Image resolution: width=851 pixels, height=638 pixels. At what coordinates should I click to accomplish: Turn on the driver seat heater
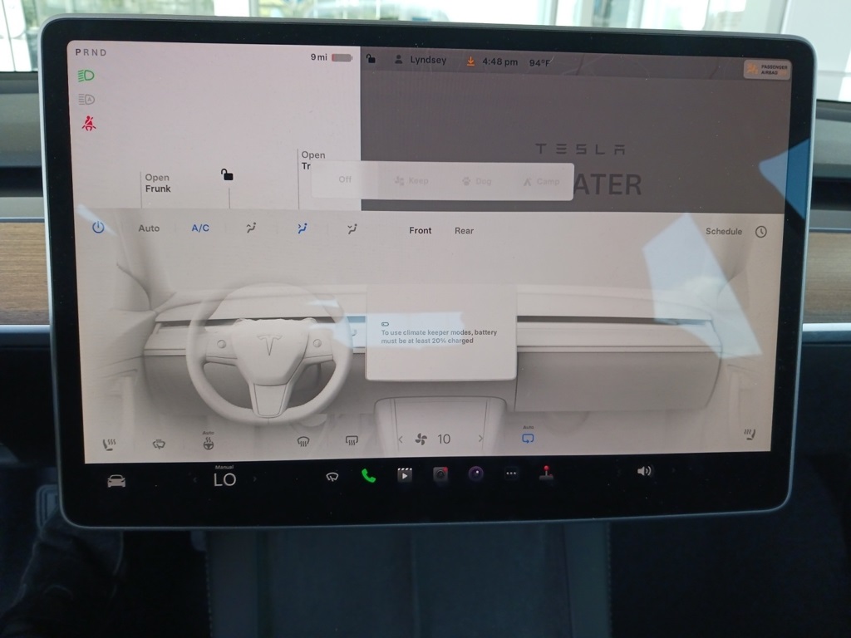pos(109,445)
